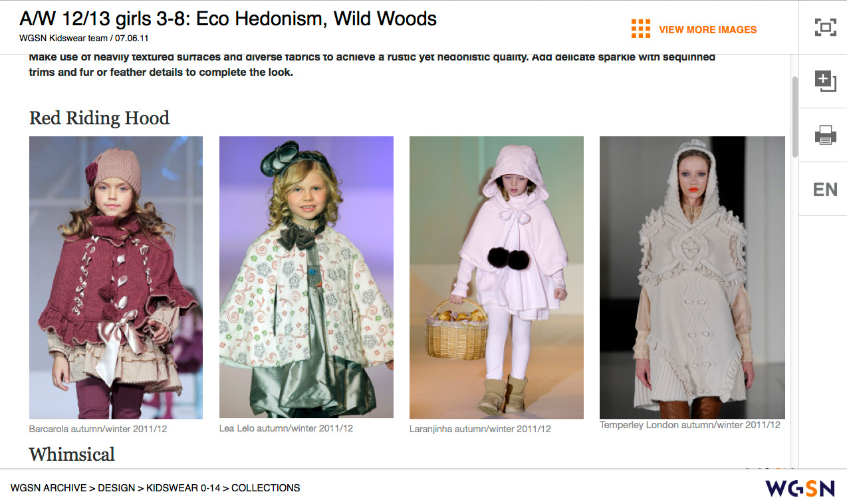Click the WGSN logo
847x502 pixels.
pyautogui.click(x=800, y=488)
